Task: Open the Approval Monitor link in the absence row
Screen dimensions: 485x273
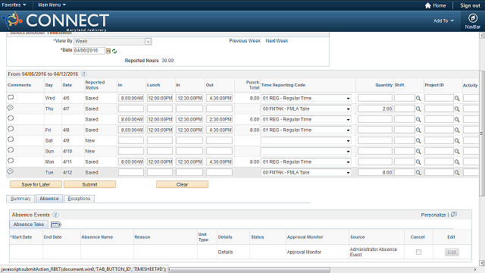Action: [304, 253]
